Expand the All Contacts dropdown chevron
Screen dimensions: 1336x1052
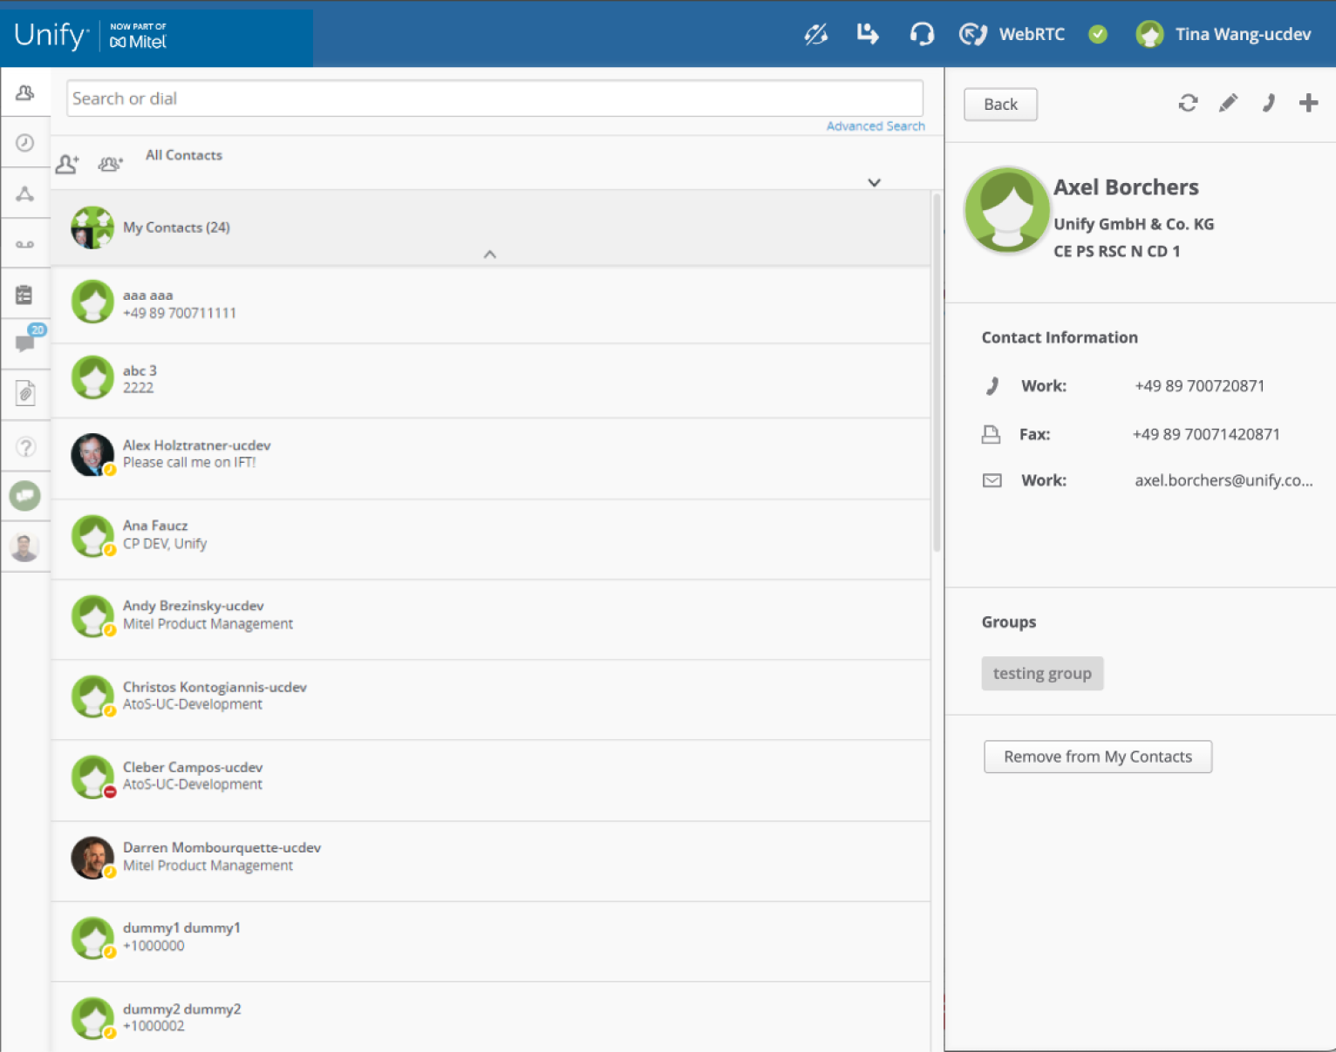click(874, 182)
